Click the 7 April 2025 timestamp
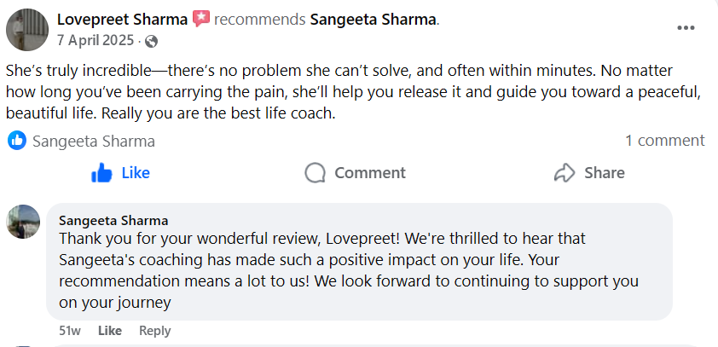Screen dimensions: 718x347 (96, 41)
